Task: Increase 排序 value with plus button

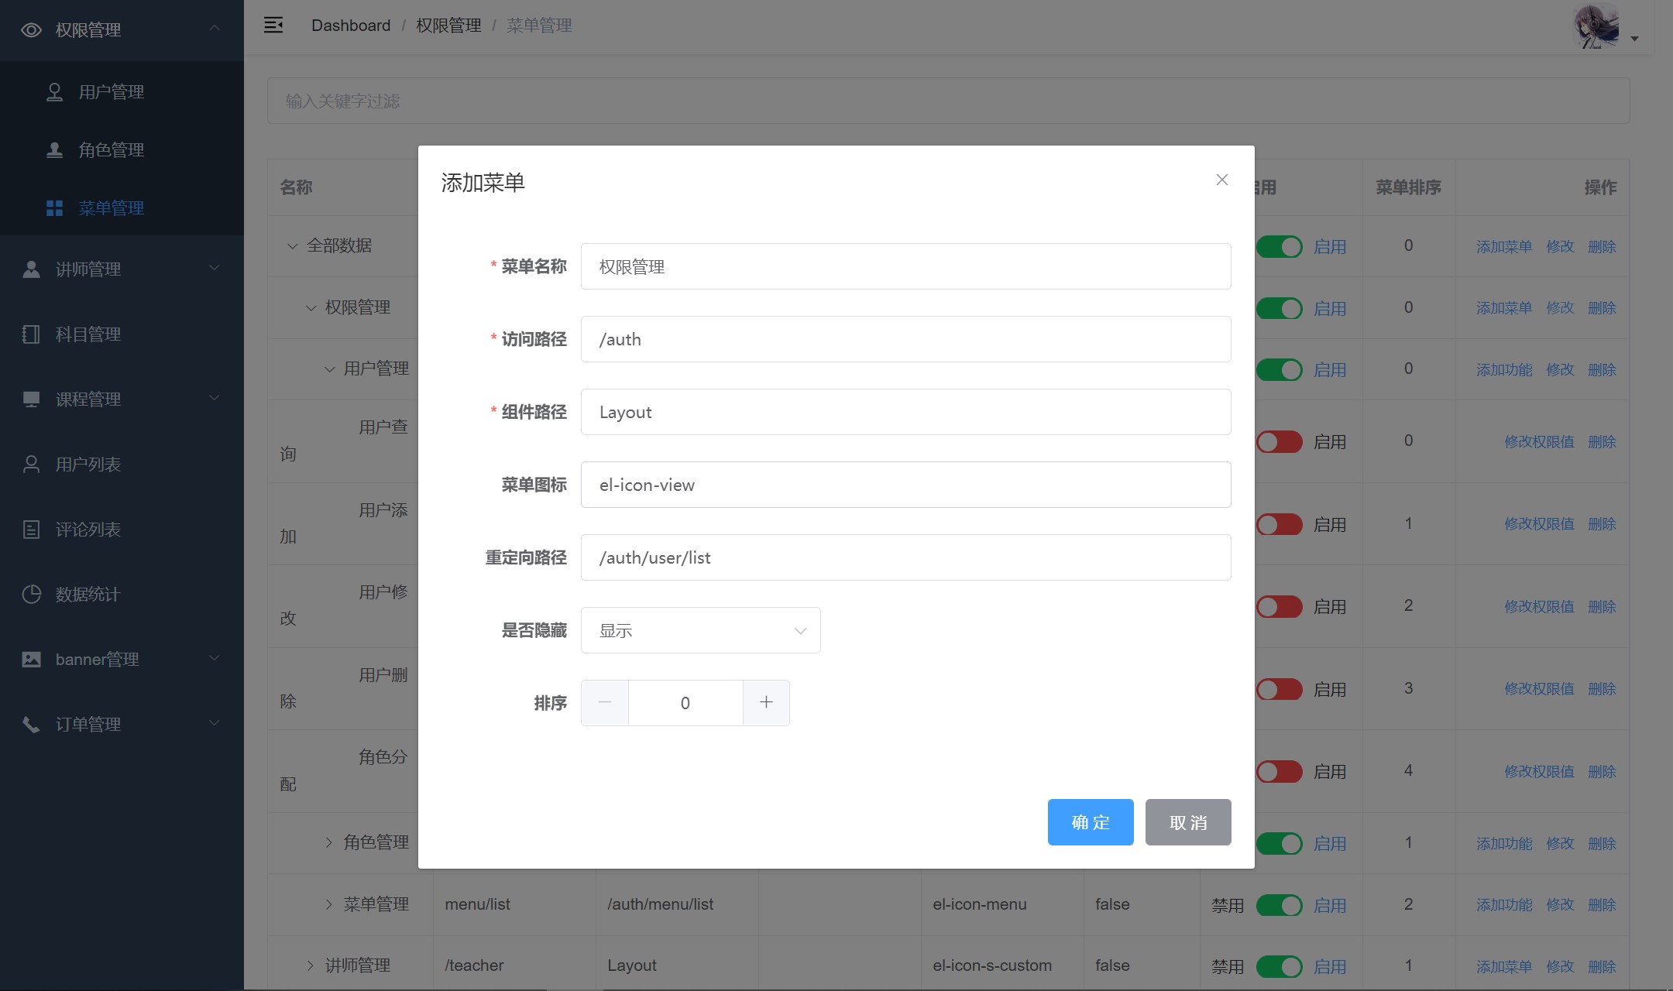Action: (766, 702)
